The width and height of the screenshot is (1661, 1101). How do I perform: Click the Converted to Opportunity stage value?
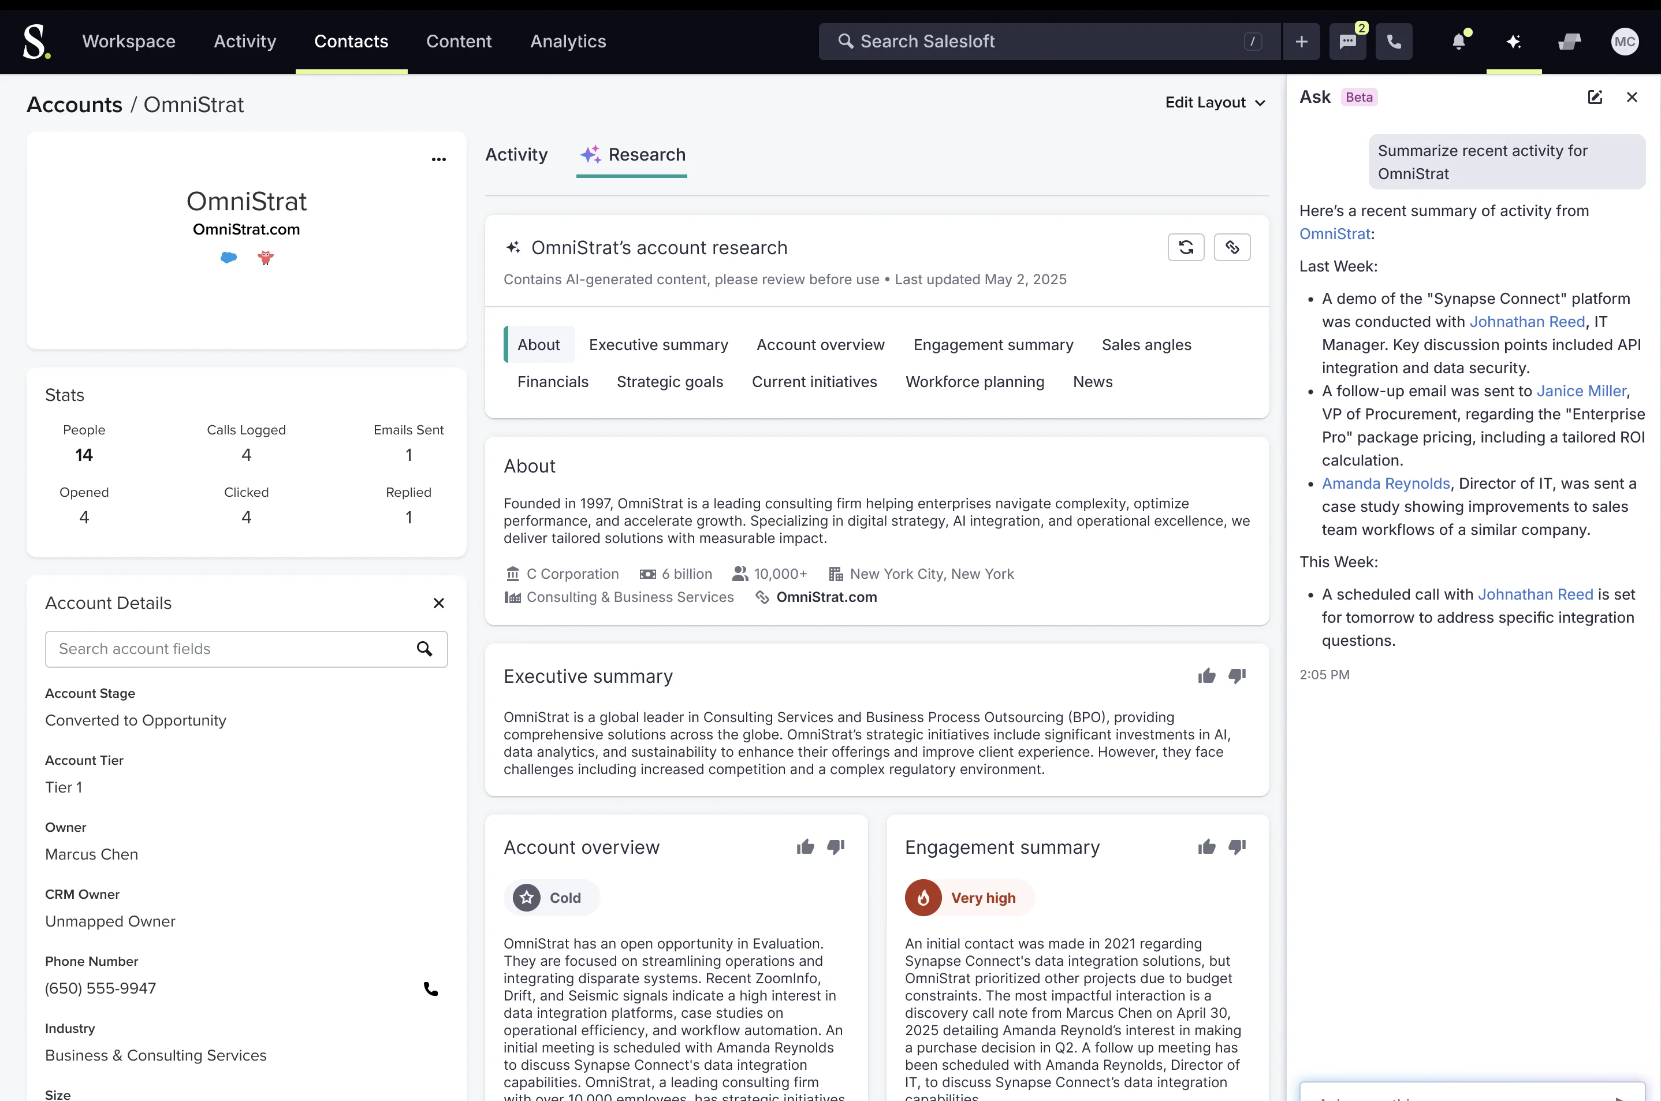coord(136,720)
